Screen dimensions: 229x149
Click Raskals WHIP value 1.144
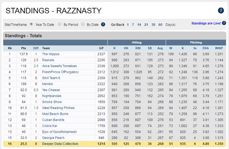[x=219, y=60]
